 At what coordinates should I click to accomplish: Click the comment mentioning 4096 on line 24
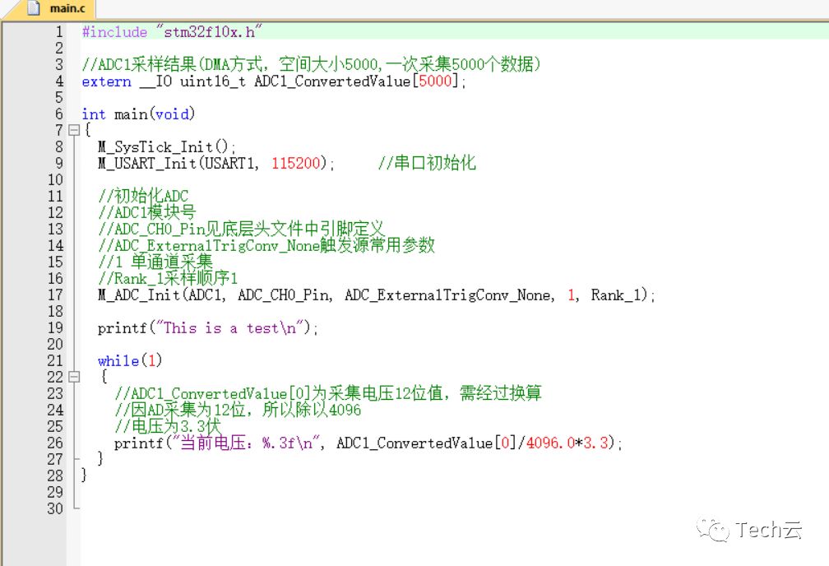point(238,410)
